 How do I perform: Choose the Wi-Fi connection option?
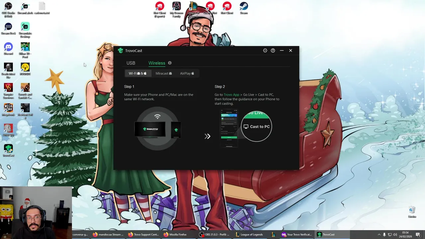pos(137,73)
